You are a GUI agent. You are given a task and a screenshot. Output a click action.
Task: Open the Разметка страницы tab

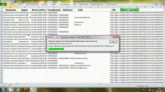click(32, 4)
